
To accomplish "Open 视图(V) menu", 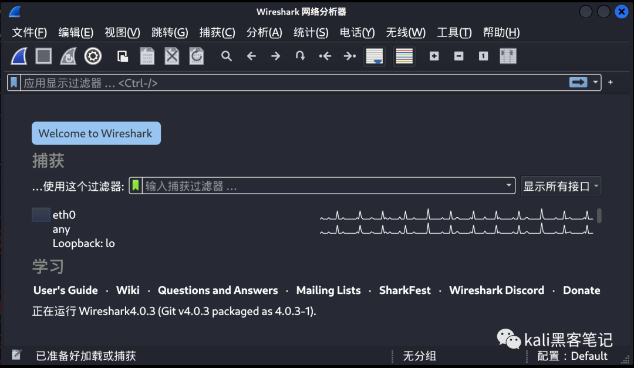I will tap(123, 32).
